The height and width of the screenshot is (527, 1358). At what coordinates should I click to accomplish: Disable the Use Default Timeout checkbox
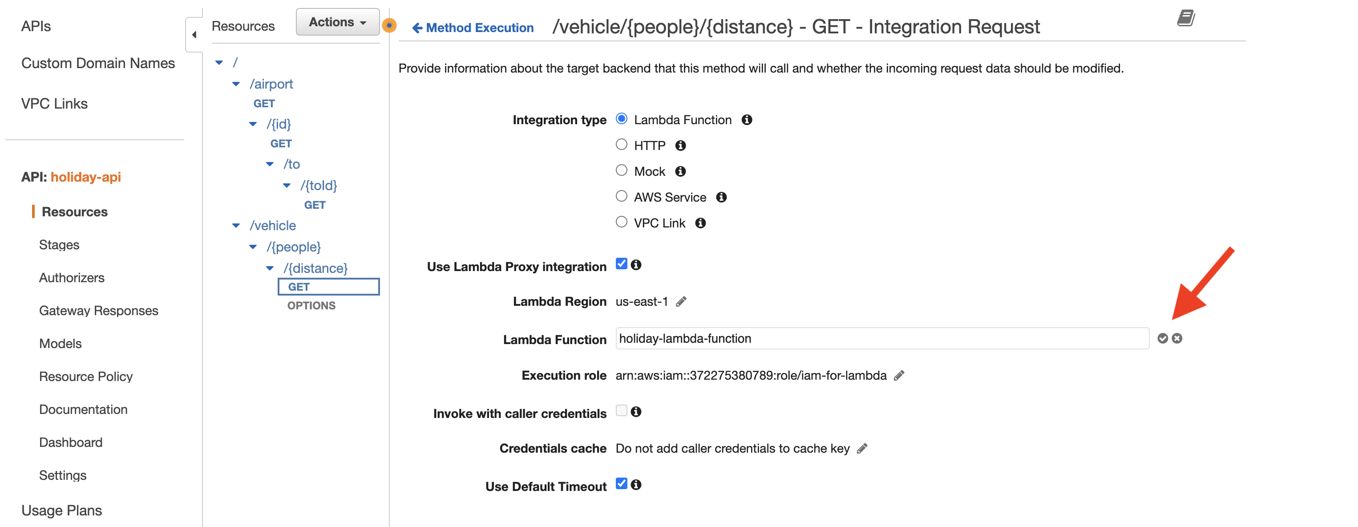tap(622, 484)
